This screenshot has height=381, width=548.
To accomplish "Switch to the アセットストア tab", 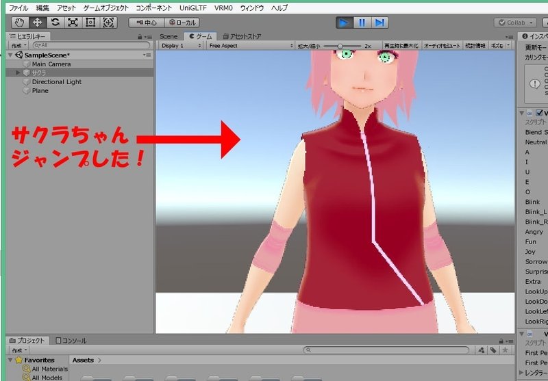I will click(x=242, y=36).
